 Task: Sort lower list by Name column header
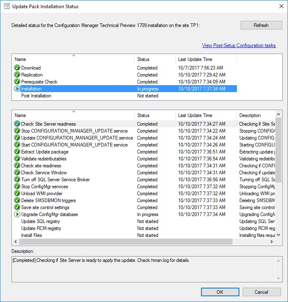(74, 115)
